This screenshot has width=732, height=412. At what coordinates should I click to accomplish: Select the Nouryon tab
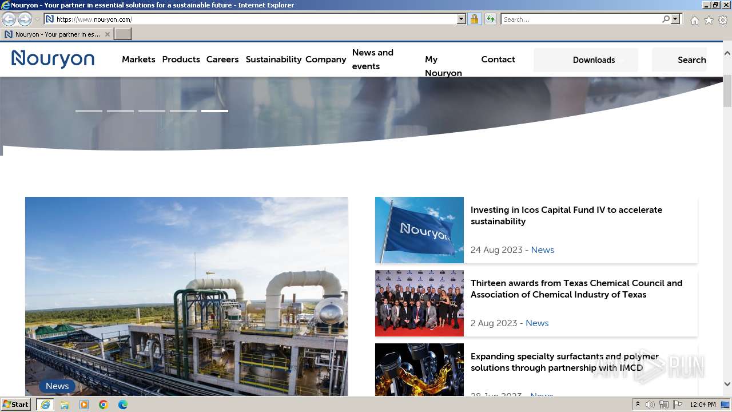(57, 34)
